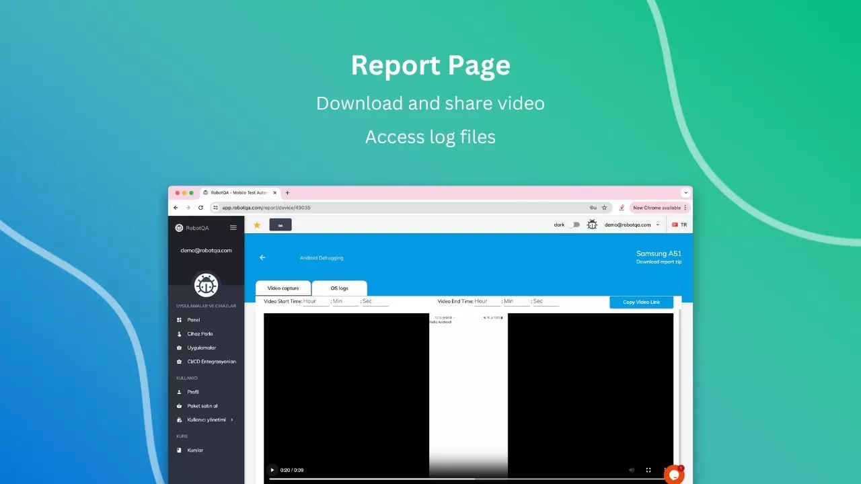
Task: Select the Video capture tab
Action: (283, 288)
